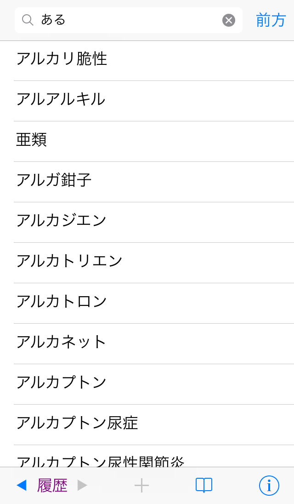Screen dimensions: 294x504
Task: Tap the search field containing ある
Action: click(129, 20)
